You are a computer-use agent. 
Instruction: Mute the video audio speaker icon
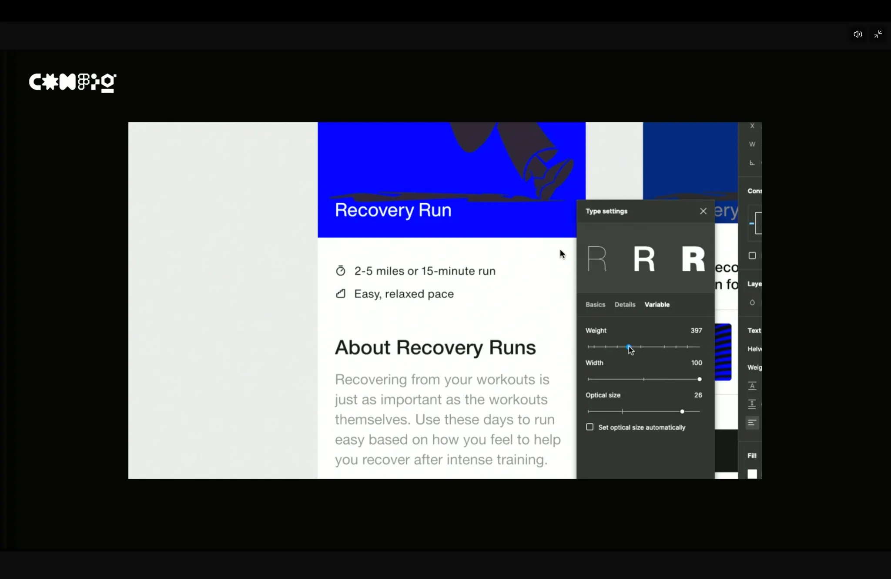pyautogui.click(x=858, y=34)
